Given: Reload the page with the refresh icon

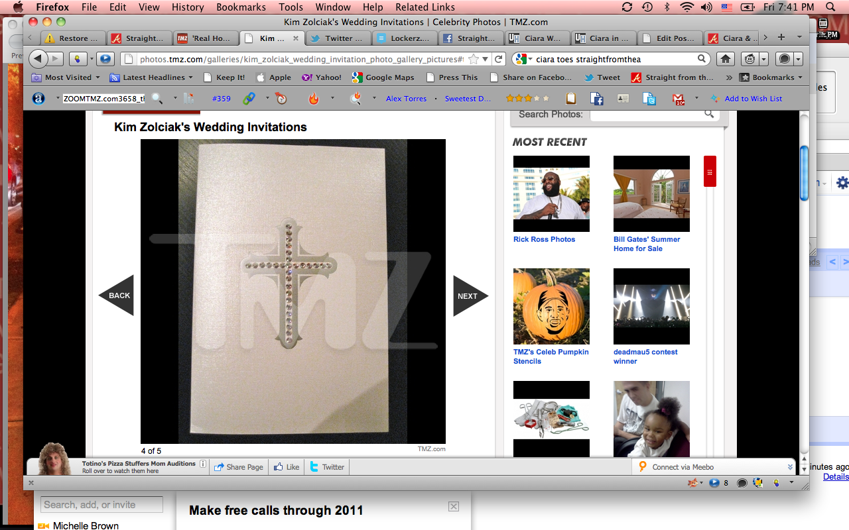Looking at the screenshot, I should tap(499, 59).
